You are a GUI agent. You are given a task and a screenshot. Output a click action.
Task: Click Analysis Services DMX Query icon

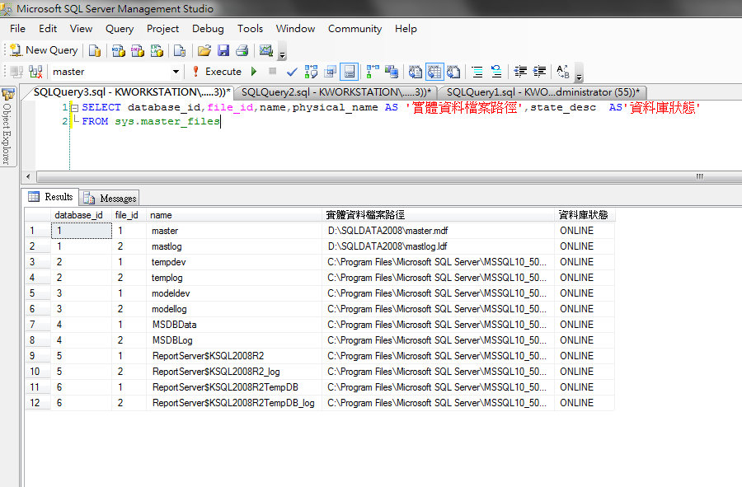coord(138,50)
